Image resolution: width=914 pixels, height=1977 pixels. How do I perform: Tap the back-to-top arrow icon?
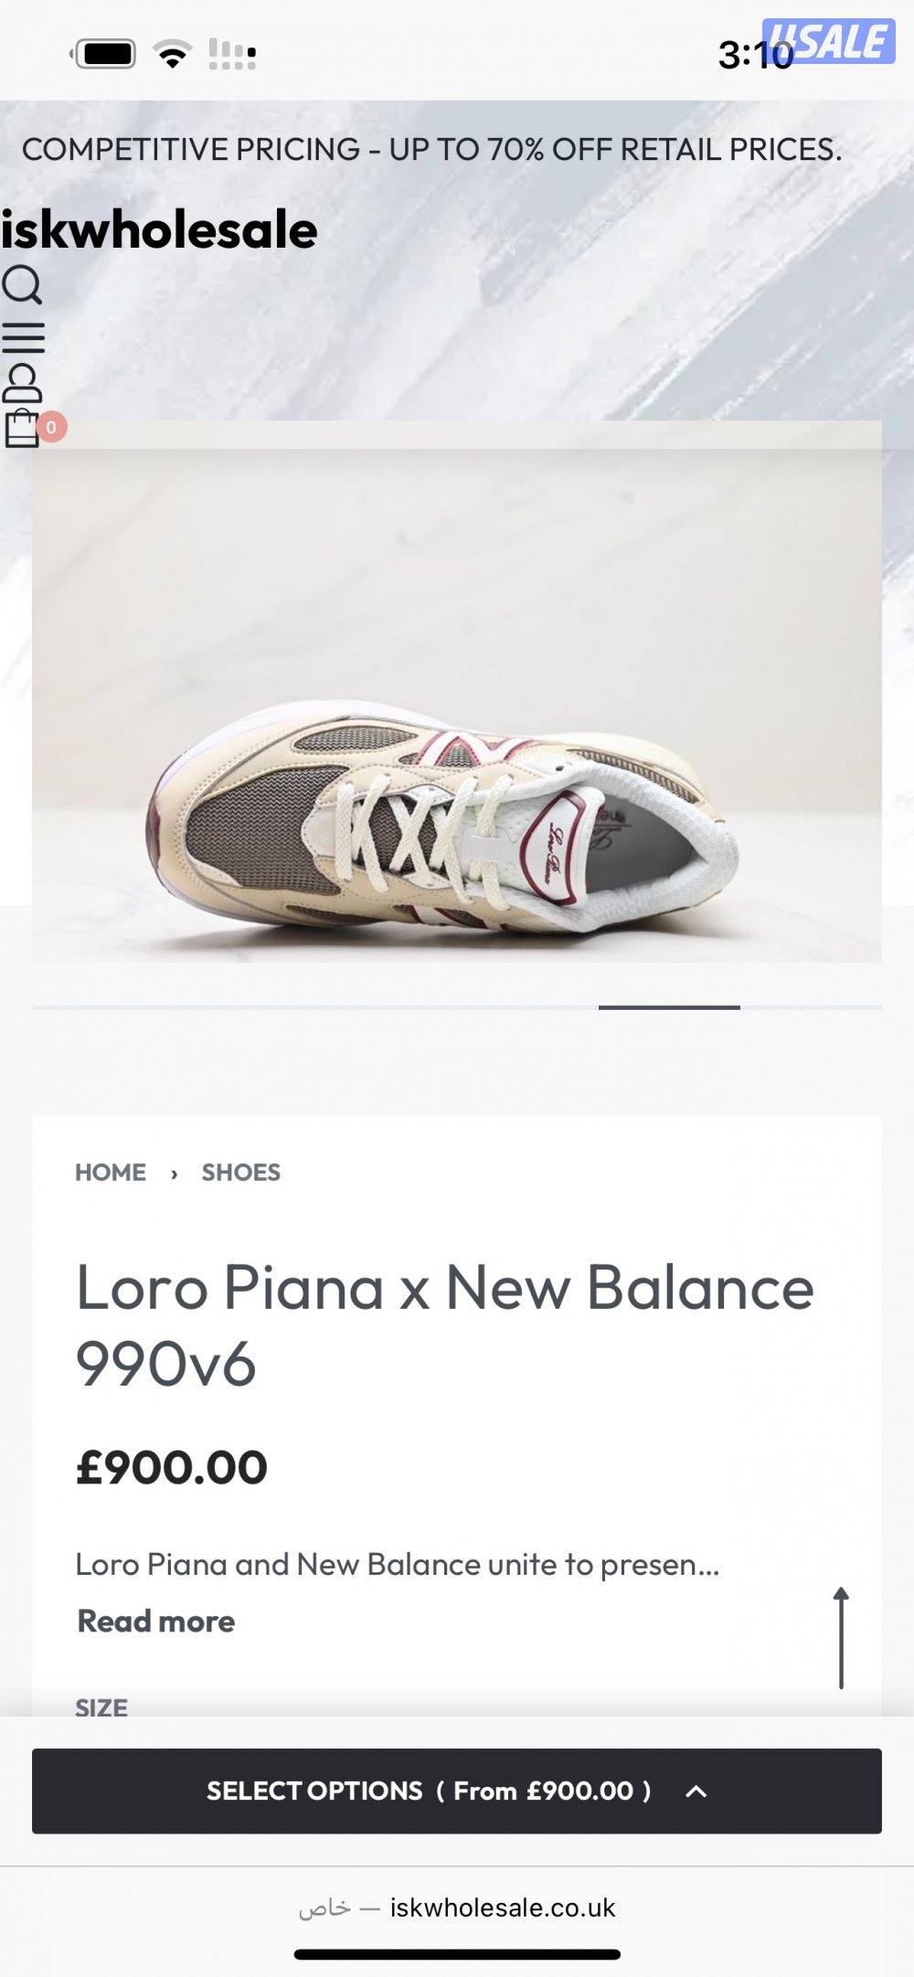click(841, 1638)
